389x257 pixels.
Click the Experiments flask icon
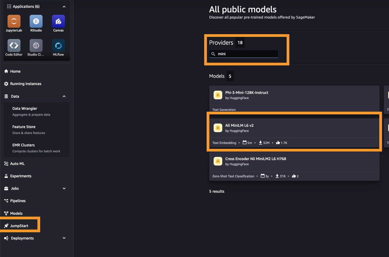point(6,176)
